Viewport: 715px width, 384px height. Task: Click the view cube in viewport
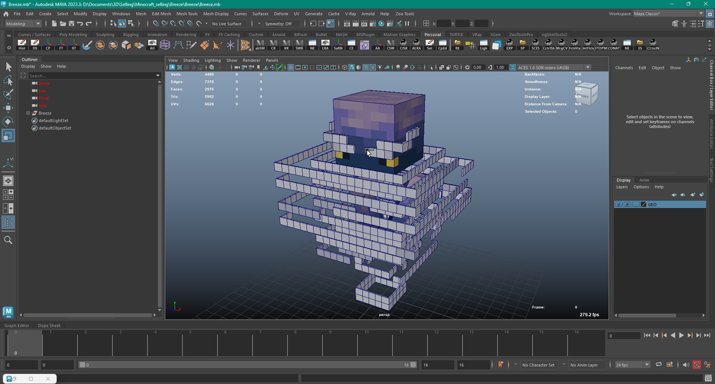[x=586, y=94]
